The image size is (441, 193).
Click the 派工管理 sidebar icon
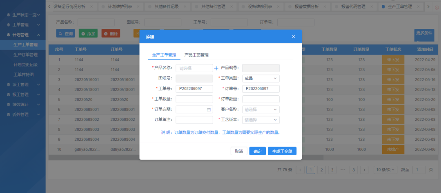coord(9,84)
